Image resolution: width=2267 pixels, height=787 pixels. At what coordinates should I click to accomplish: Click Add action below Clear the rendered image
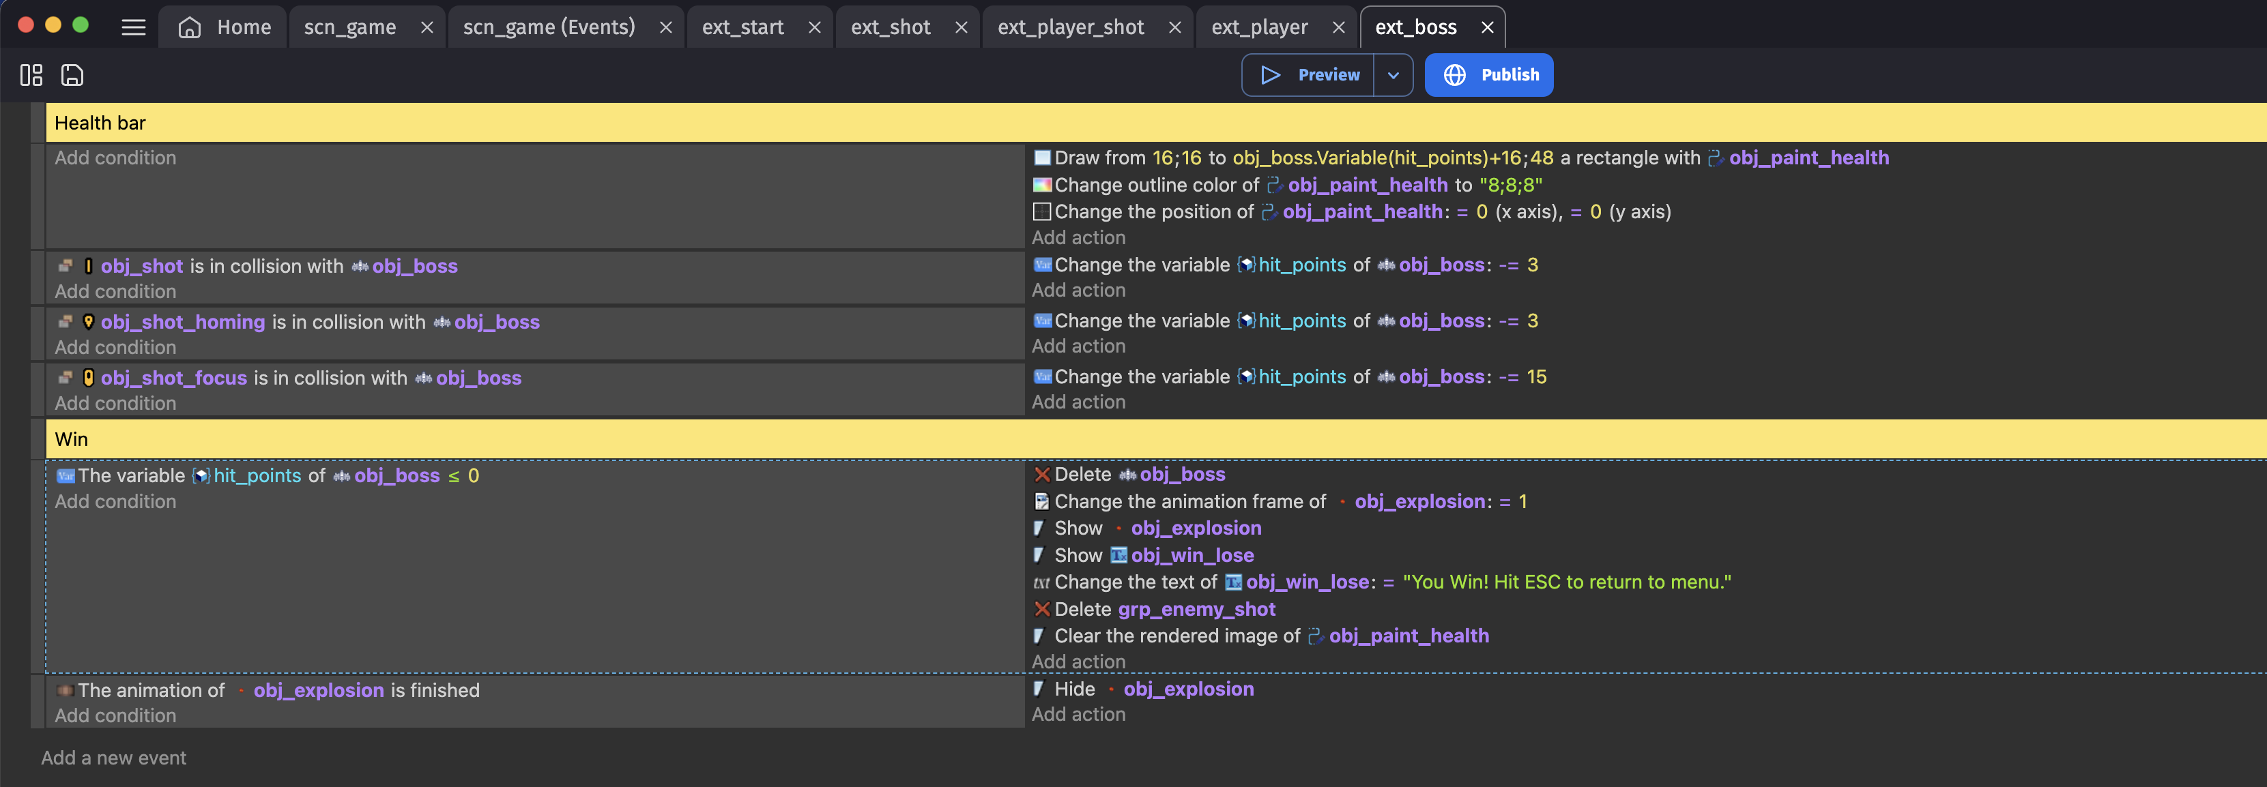coord(1078,662)
